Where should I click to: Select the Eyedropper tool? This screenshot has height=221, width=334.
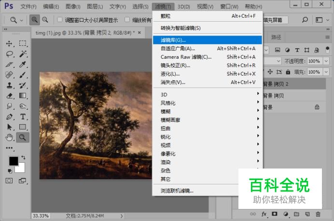coord(23,64)
